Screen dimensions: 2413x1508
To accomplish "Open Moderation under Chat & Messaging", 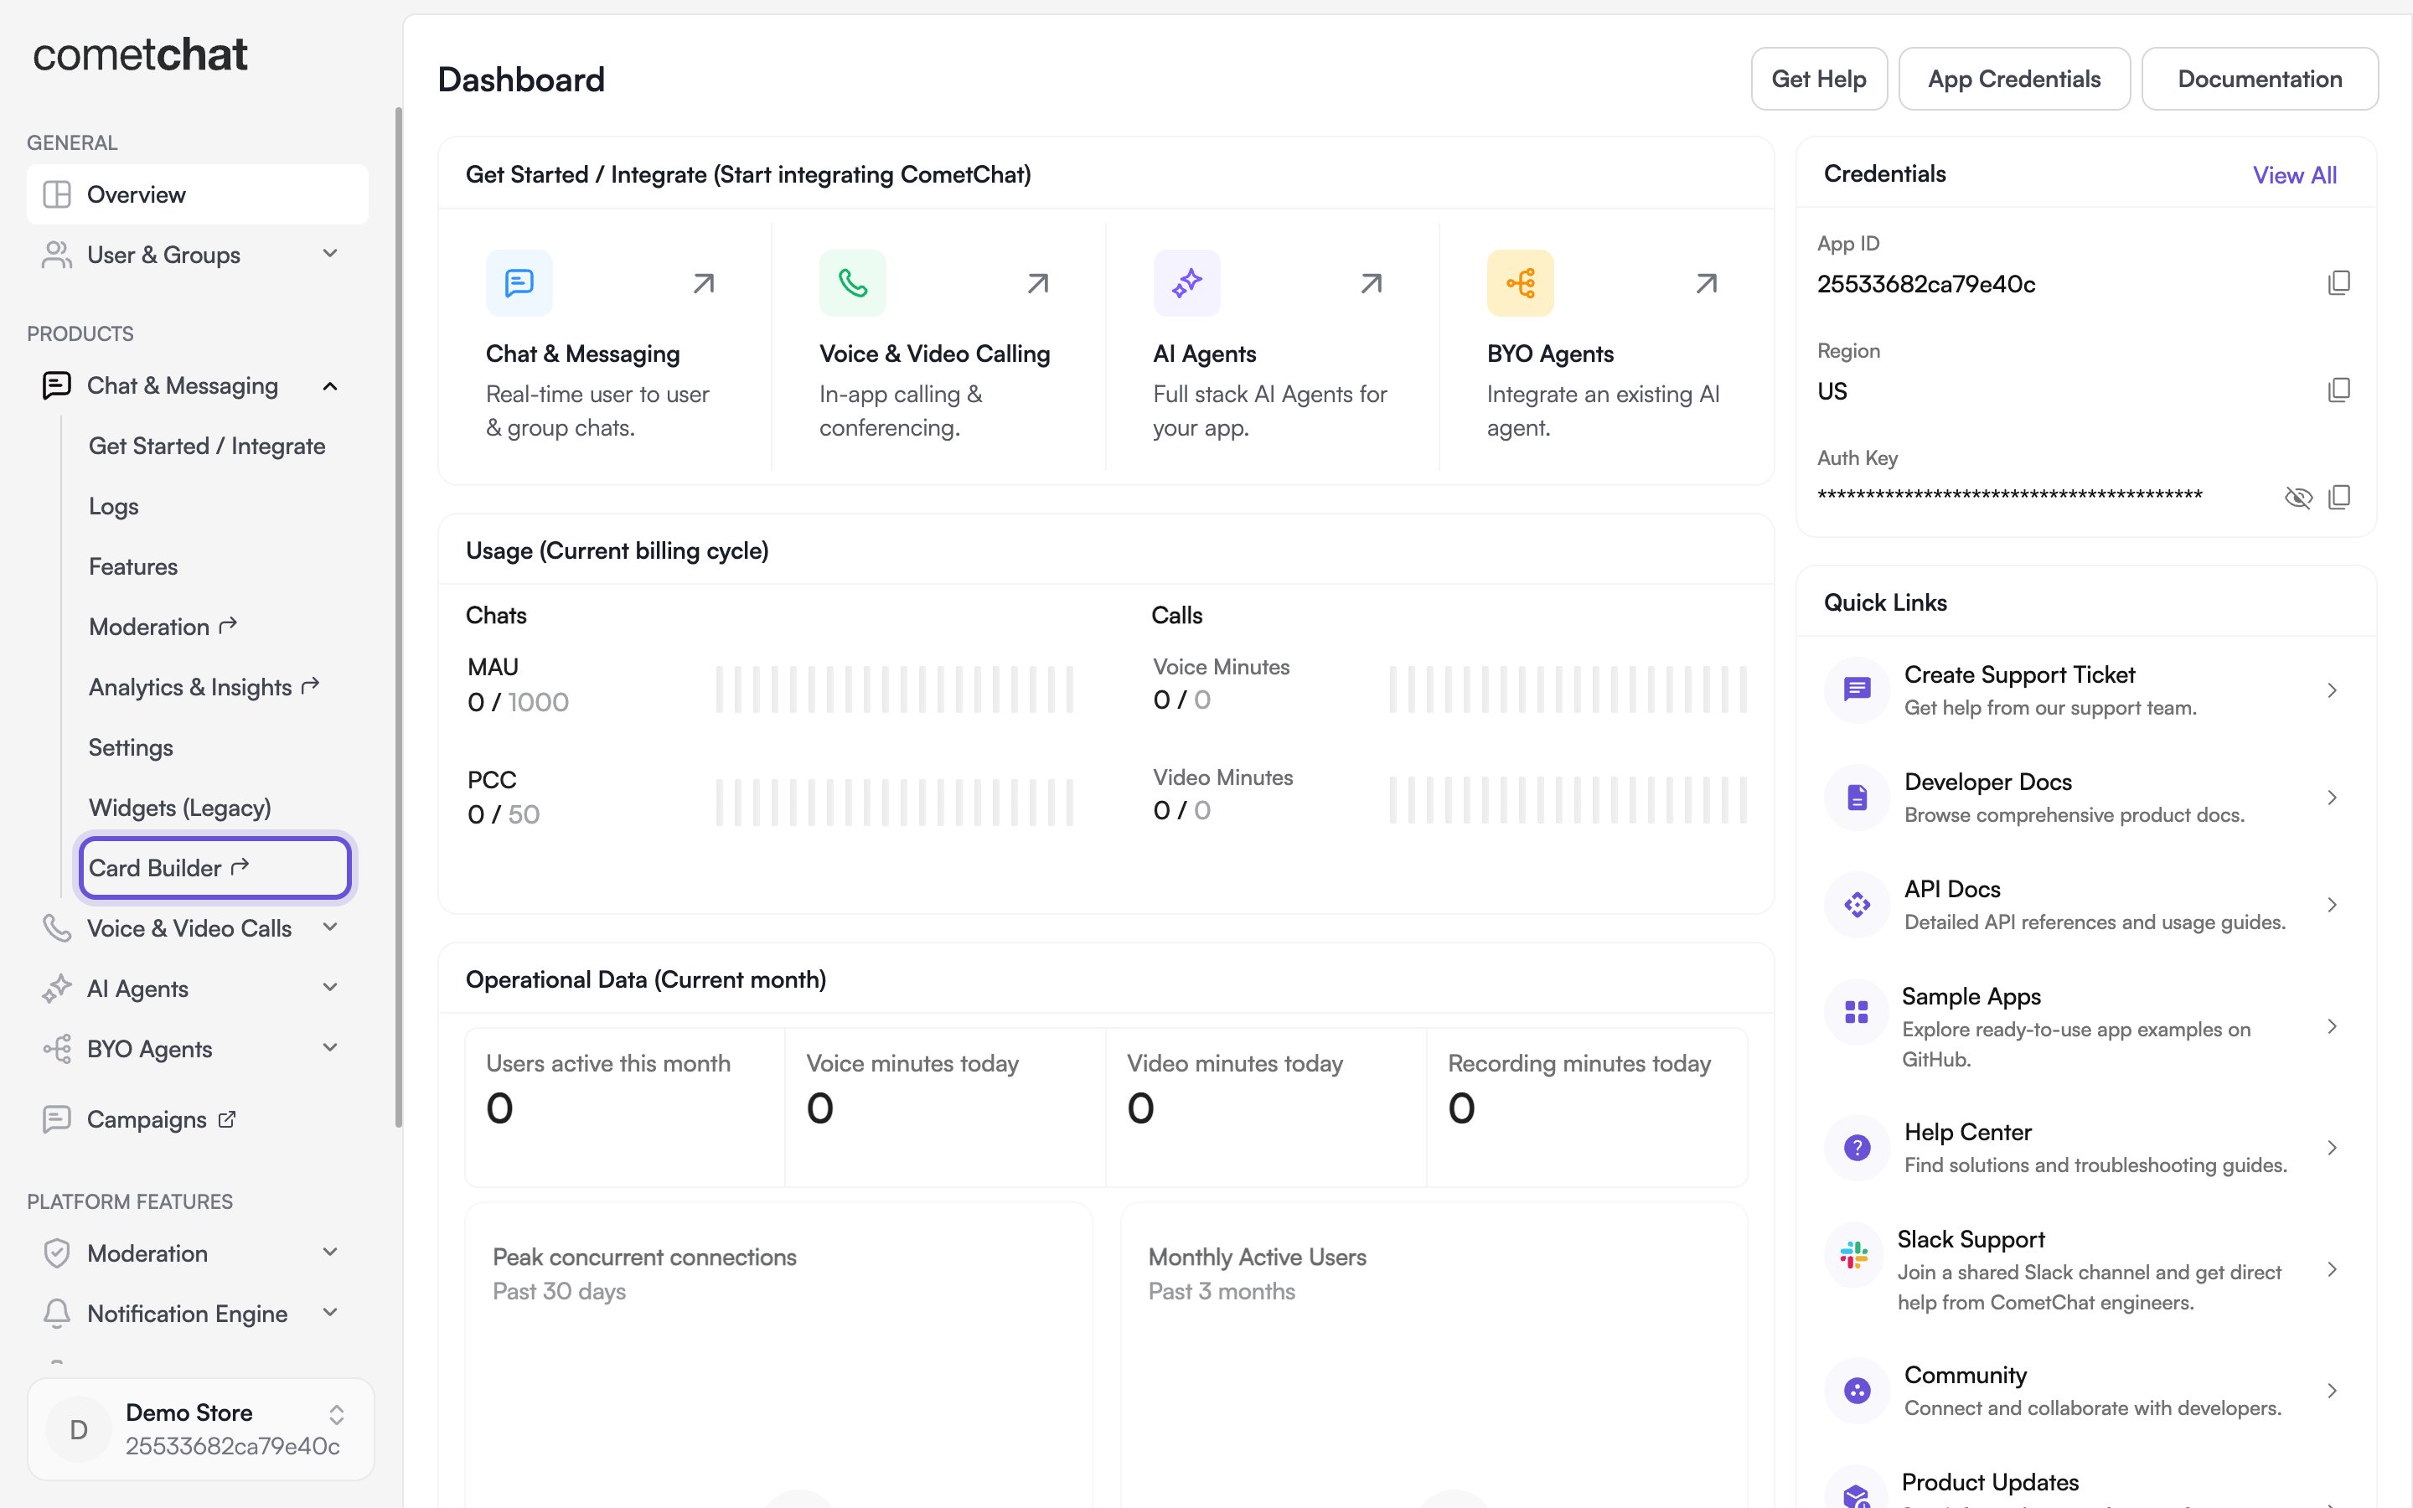I will pos(163,627).
